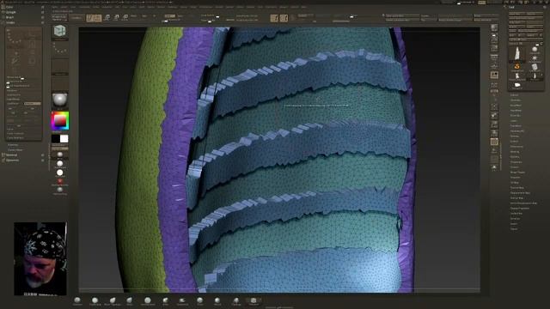Select the Sphere3D tool thumbnail in Tool palette
Screen dimensions: 550x309
[x=535, y=49]
